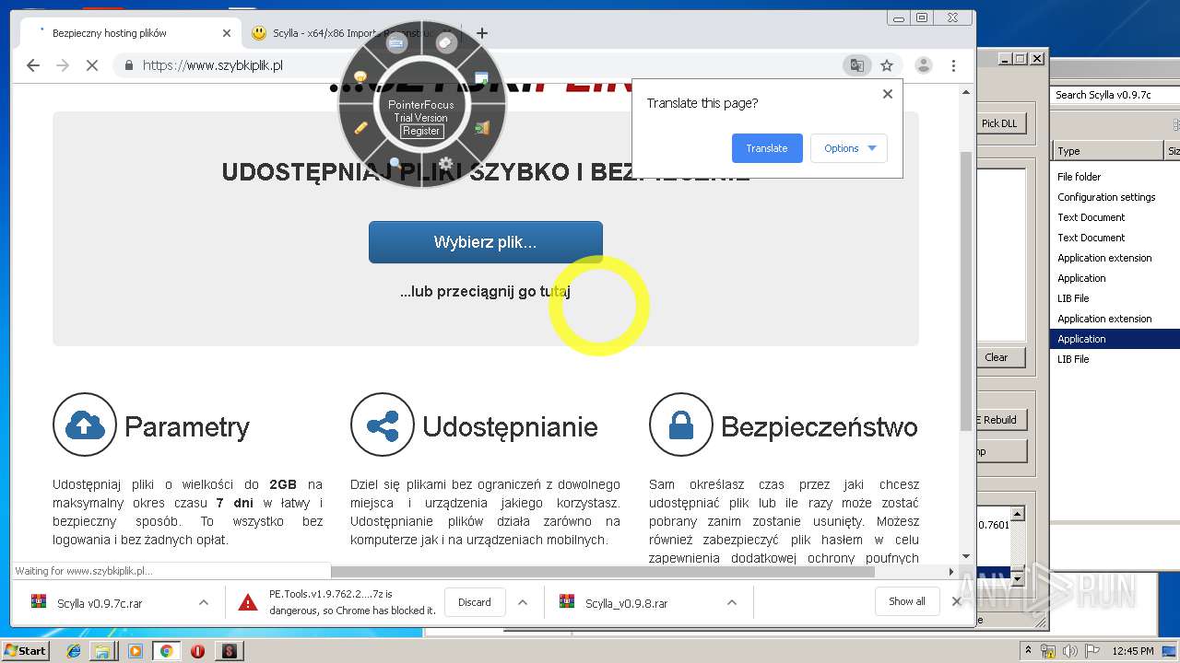Image resolution: width=1180 pixels, height=663 pixels.
Task: Click the exit door icon in PointerFocus wheel
Action: (481, 128)
